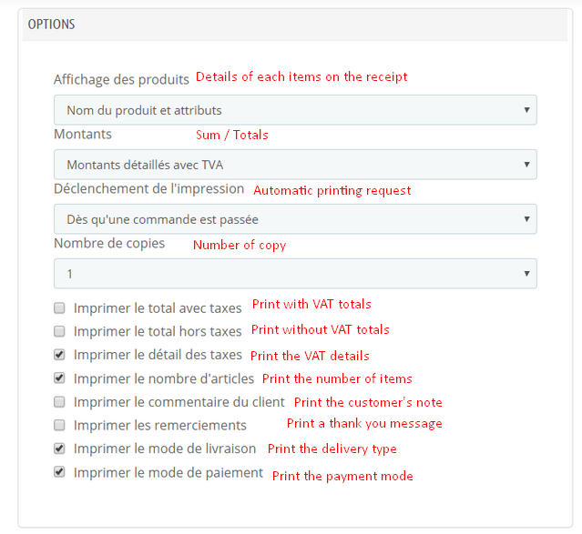Click arrow of Nom du produit dropdown
This screenshot has width=582, height=534.
[x=526, y=110]
